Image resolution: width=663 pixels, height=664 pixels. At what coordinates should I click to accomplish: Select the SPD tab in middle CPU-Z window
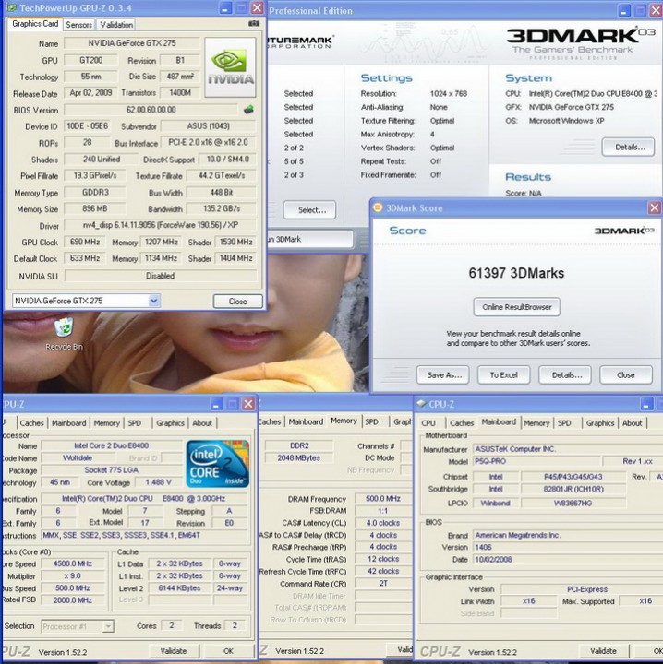pyautogui.click(x=372, y=421)
